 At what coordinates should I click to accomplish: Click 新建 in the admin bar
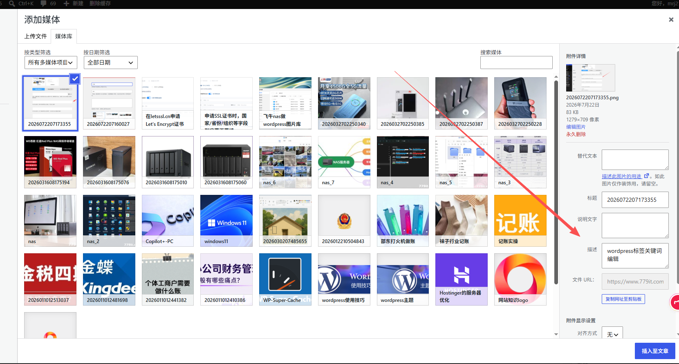click(x=74, y=3)
